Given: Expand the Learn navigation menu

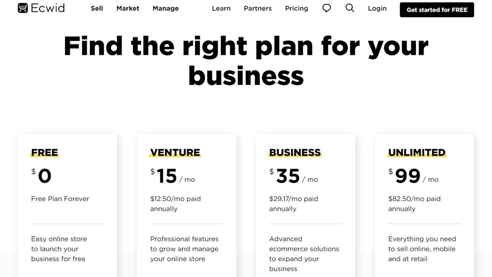Looking at the screenshot, I should [x=221, y=8].
